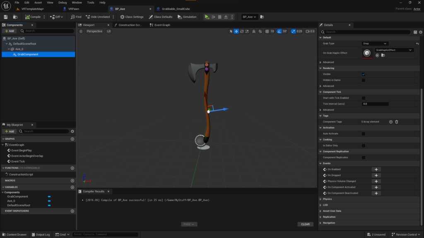
Task: Click the Compile blueprint button
Action: click(x=33, y=17)
